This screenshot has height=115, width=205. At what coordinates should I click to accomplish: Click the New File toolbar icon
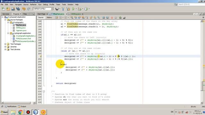3,9
